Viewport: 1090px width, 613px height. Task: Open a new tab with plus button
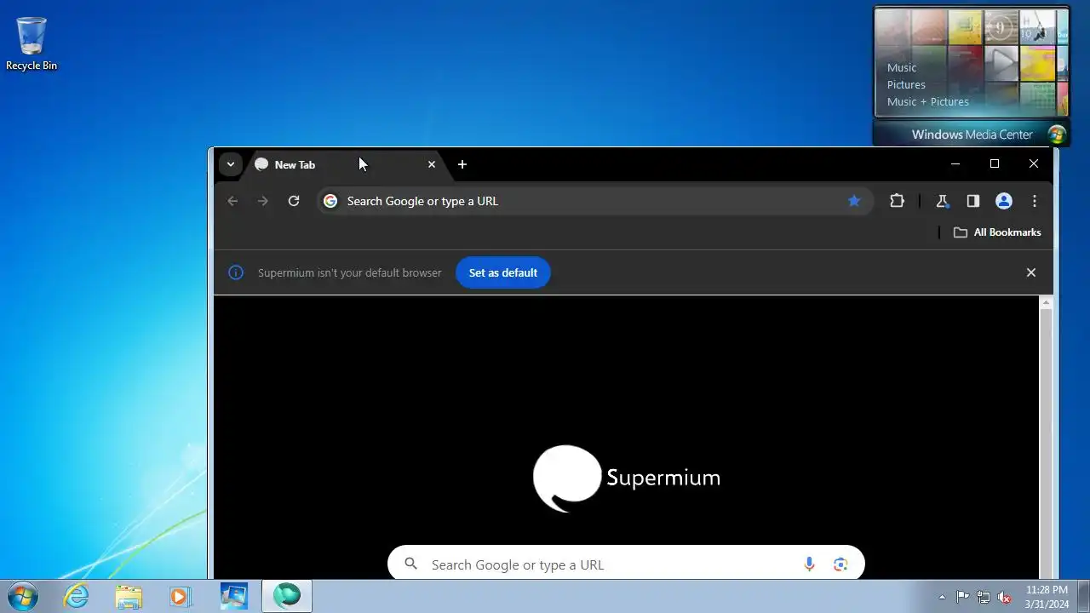[462, 164]
